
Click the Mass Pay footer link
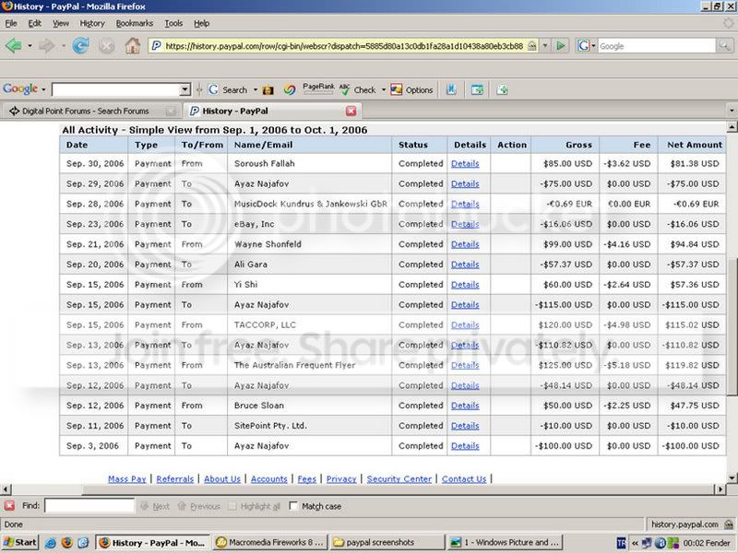(x=127, y=478)
